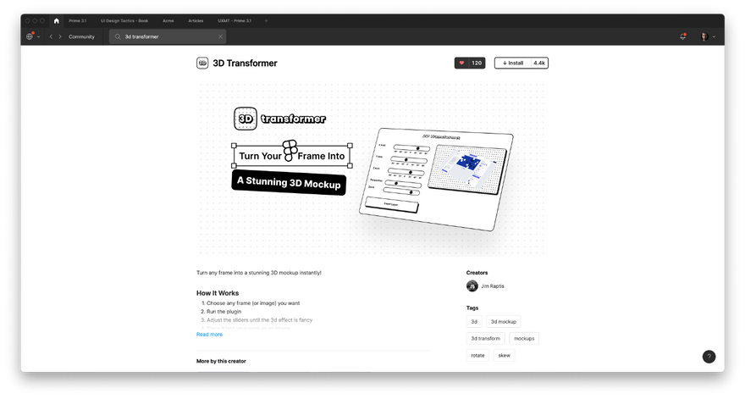Image resolution: width=745 pixels, height=399 pixels.
Task: Expand the chevron beside the globe icon
Action: (x=38, y=36)
